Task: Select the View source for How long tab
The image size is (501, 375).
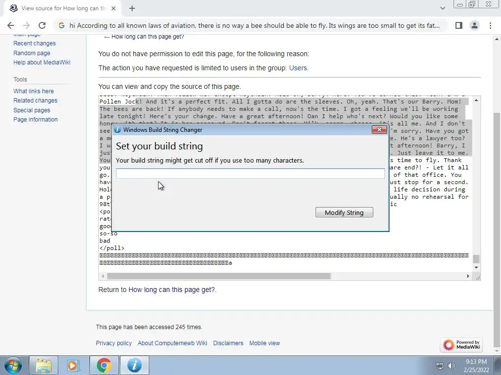Action: (62, 9)
